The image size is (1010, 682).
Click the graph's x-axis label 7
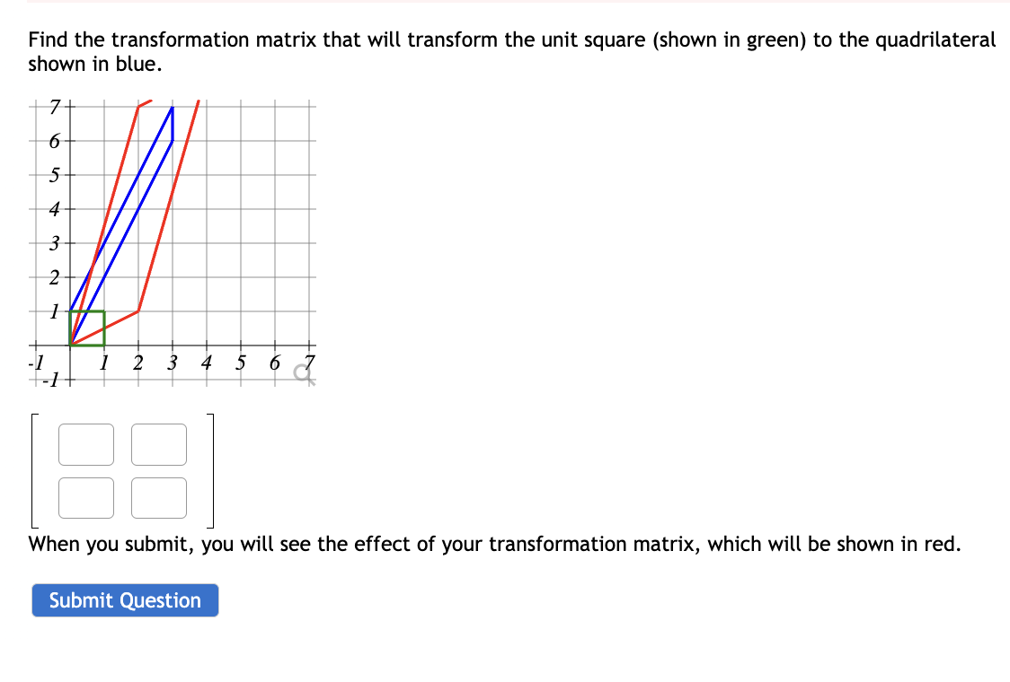(308, 363)
